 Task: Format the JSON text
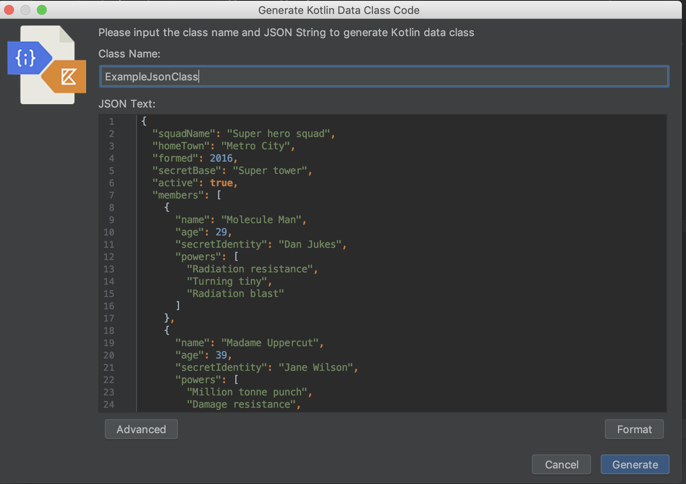634,429
